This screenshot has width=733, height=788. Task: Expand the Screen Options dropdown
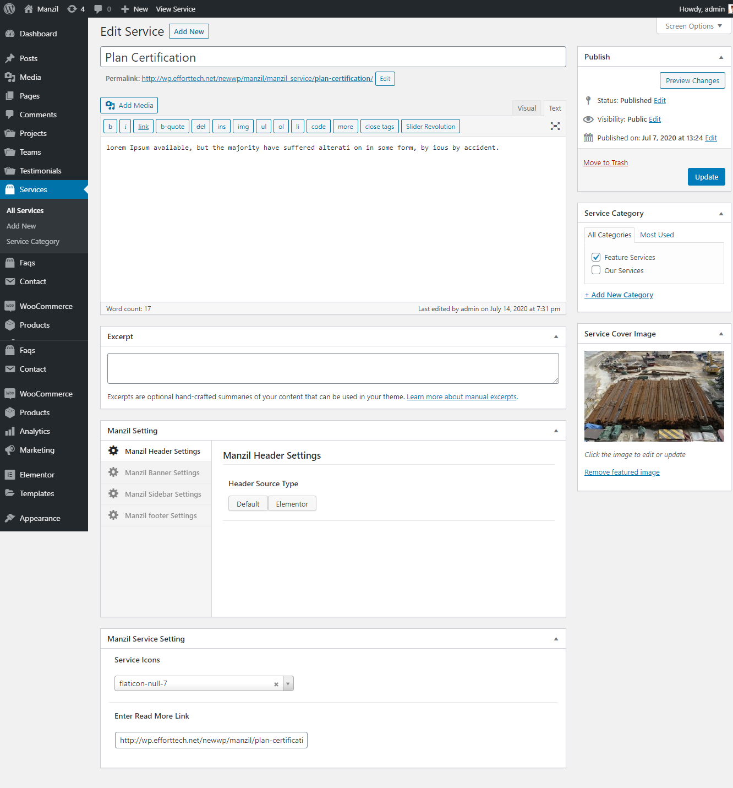coord(693,26)
